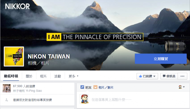
Task: Go to the 活動 tab
Action: click(58, 76)
